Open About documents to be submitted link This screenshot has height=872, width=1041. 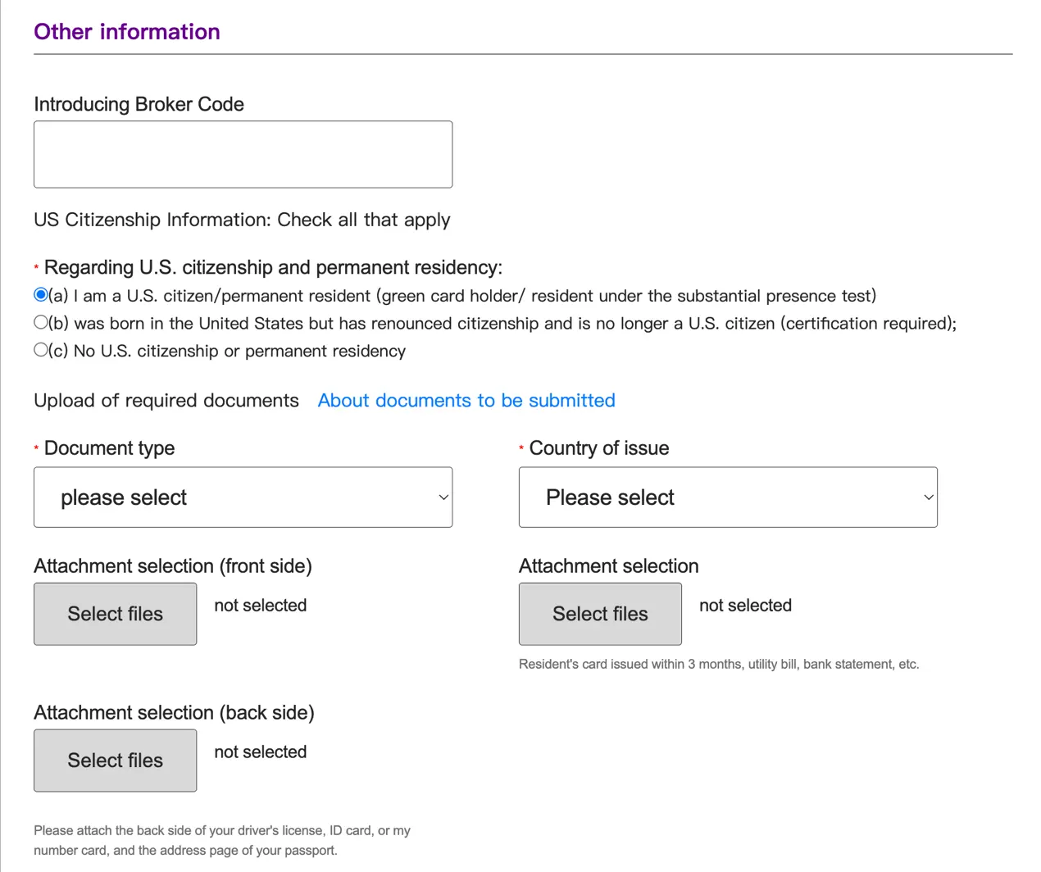click(466, 400)
